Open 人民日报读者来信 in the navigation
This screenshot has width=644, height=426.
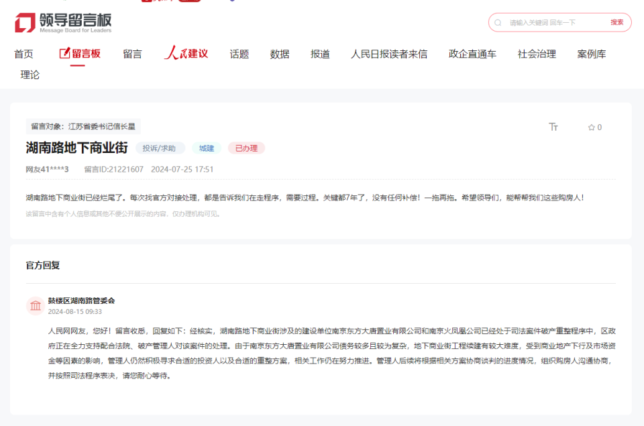(389, 54)
